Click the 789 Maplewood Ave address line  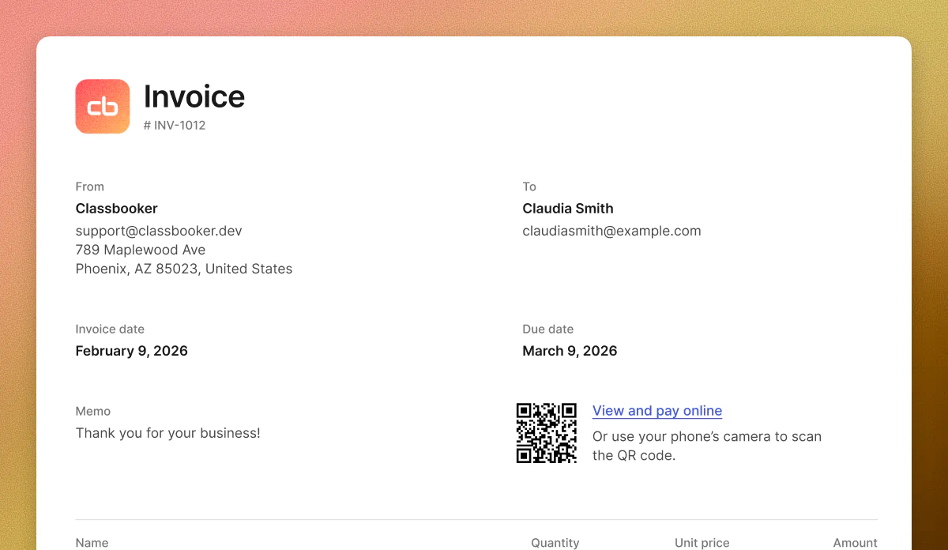coord(141,250)
